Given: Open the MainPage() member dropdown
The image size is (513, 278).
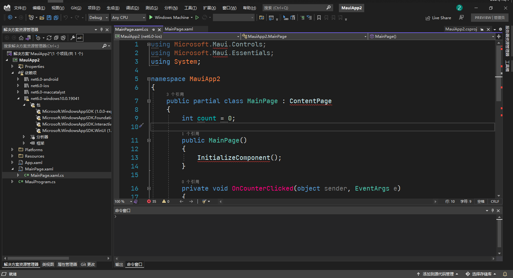Looking at the screenshot, I should click(432, 37).
